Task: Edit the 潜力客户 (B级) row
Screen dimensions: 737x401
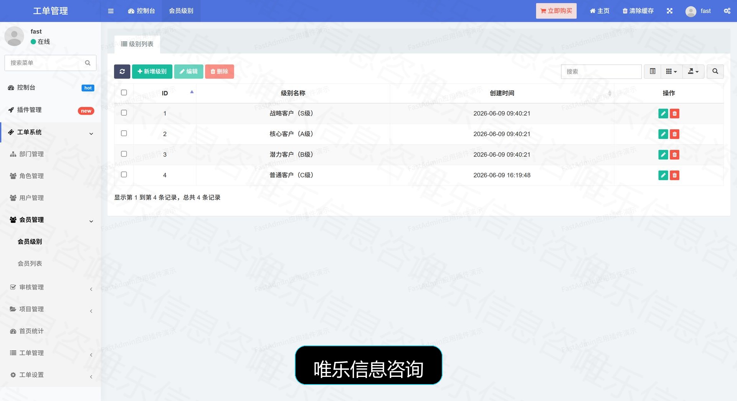Action: pos(663,154)
